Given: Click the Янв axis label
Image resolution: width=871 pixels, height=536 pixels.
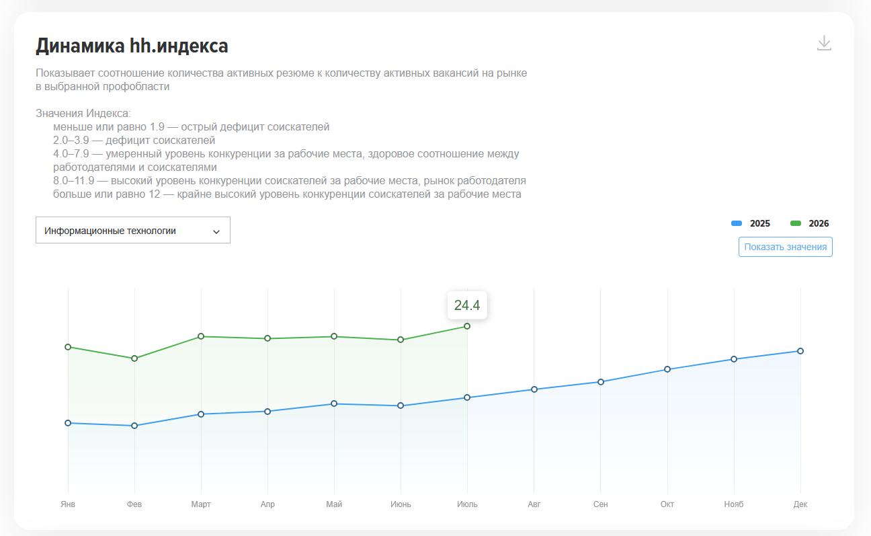Looking at the screenshot, I should pyautogui.click(x=68, y=504).
